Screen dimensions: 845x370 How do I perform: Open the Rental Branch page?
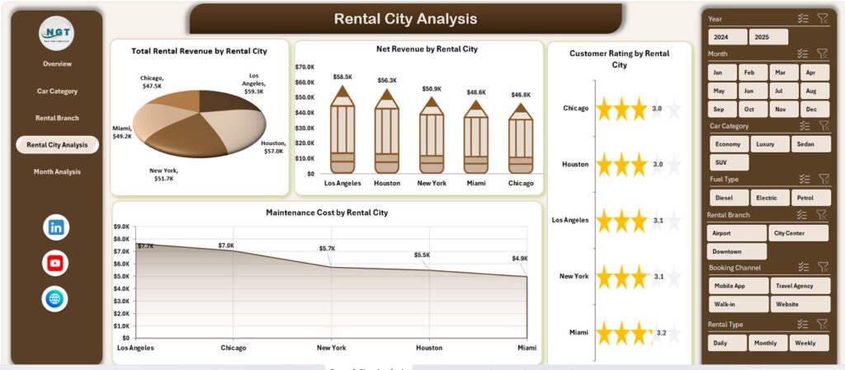tap(57, 118)
